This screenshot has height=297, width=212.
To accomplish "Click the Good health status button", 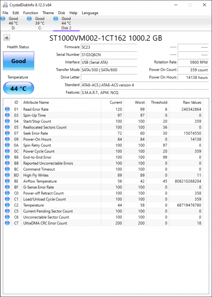I will pos(18,61).
